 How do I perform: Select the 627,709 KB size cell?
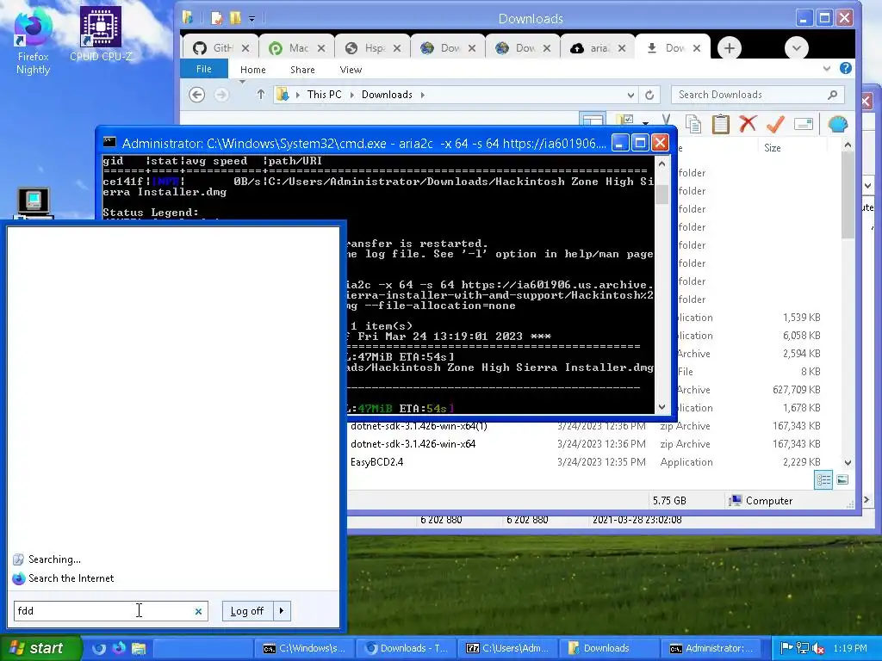point(797,390)
